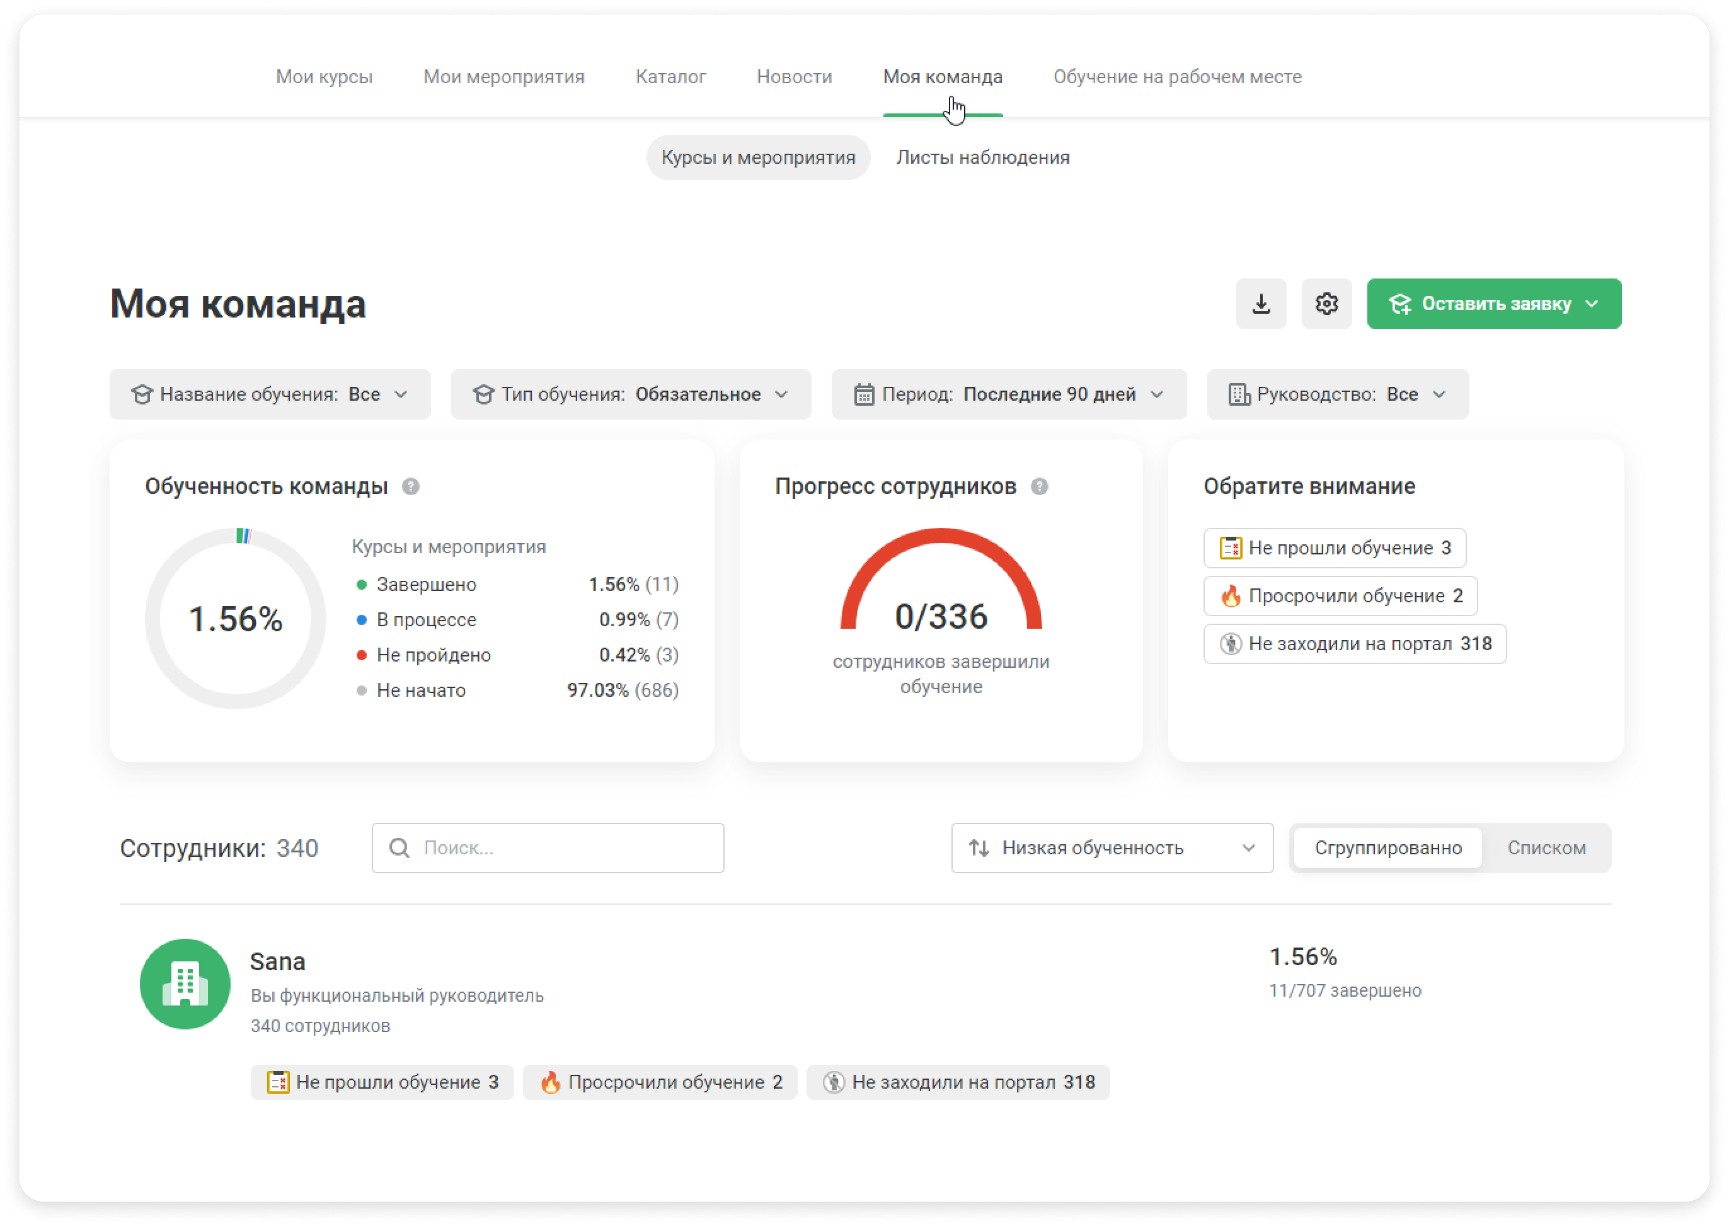Viewport: 1729px width, 1226px height.
Task: Select the Курсы и мероприятия sub-tab
Action: point(758,157)
